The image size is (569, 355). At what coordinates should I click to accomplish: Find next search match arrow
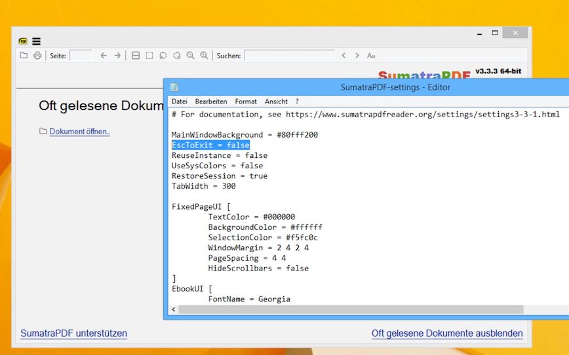[x=357, y=56]
